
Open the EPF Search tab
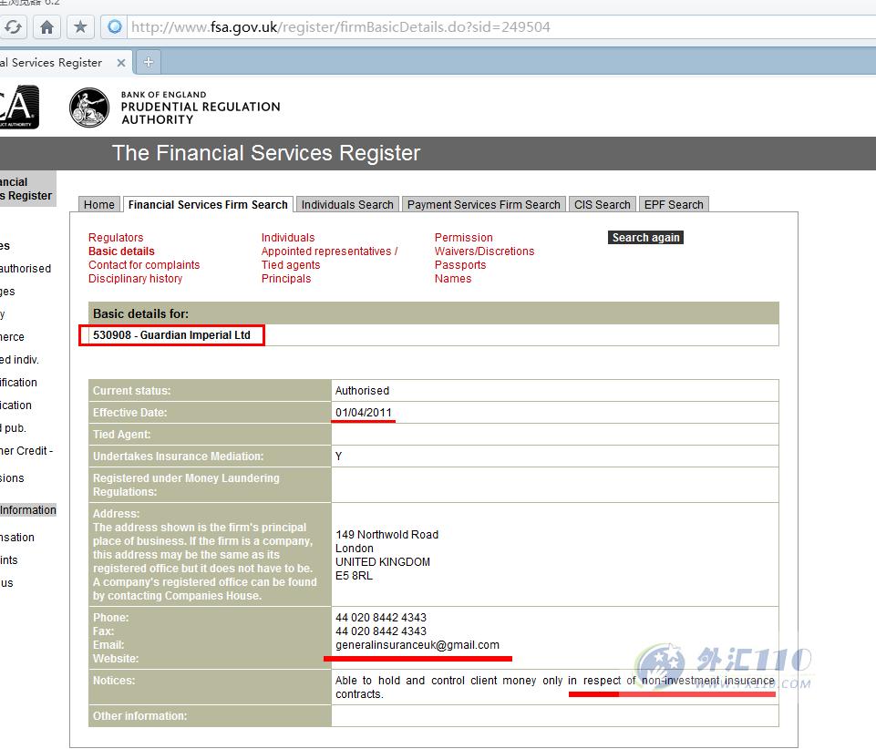(x=674, y=204)
